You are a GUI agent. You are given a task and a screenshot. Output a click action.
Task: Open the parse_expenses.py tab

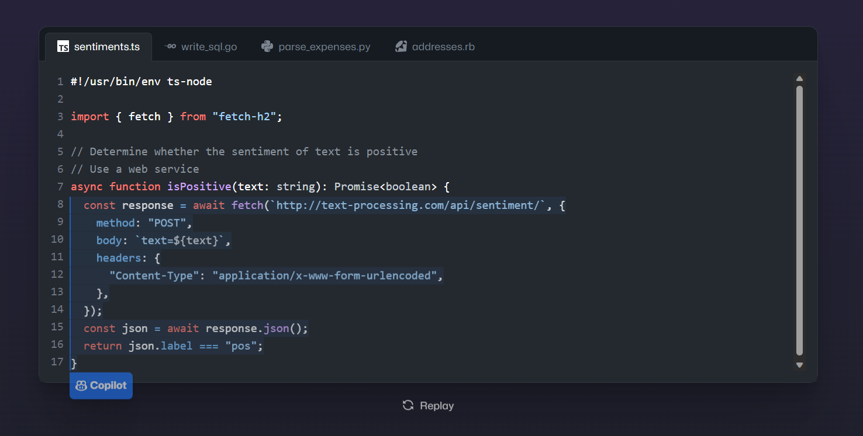click(324, 47)
